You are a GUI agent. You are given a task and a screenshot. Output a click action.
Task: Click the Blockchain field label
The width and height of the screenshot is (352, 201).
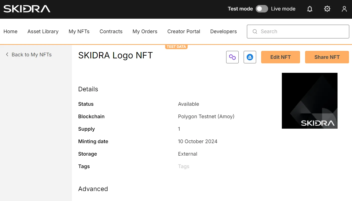[x=91, y=116]
